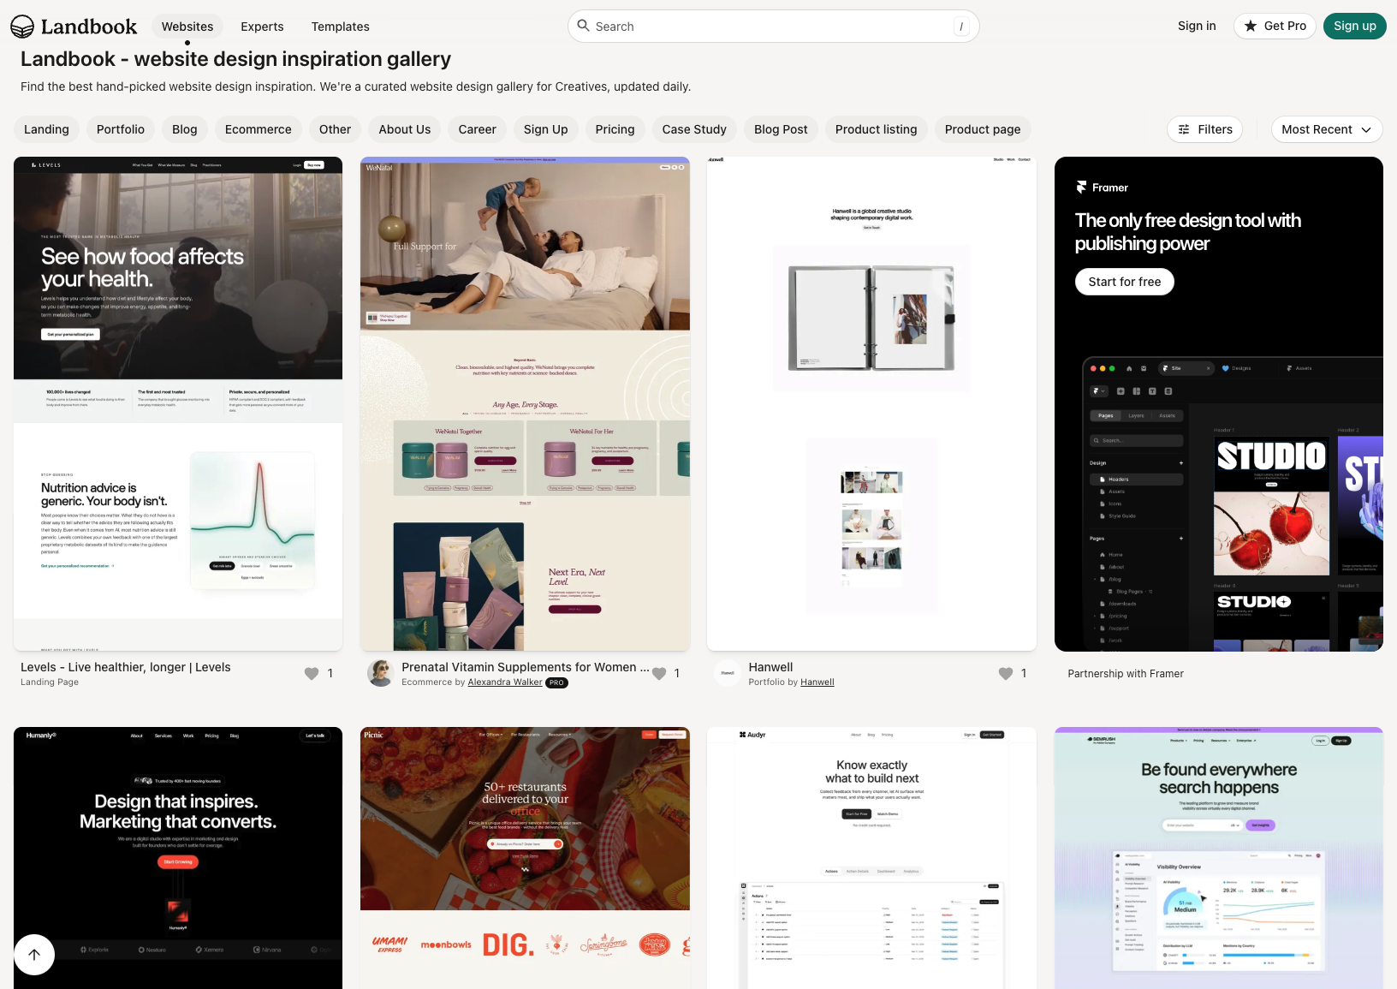Show Blog Post category results
1397x989 pixels.
(x=781, y=129)
